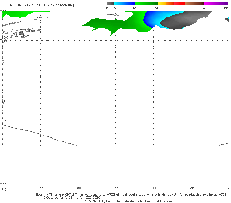Click the green 18-34 segment of the color bar
The image size is (231, 203).
point(146,4)
